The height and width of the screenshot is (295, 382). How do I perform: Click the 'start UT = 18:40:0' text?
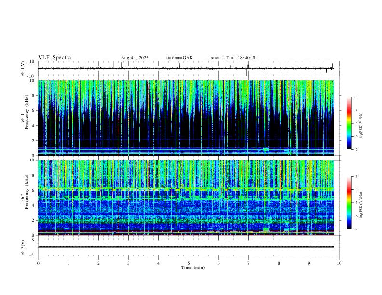(x=233, y=58)
